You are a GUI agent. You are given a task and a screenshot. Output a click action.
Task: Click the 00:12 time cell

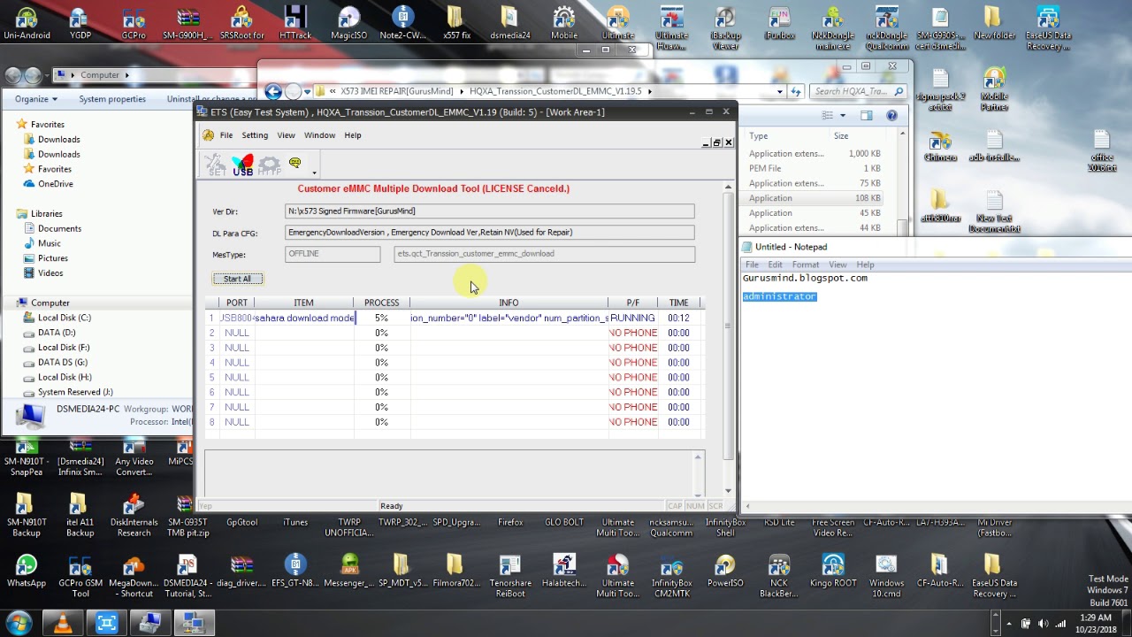click(x=678, y=318)
